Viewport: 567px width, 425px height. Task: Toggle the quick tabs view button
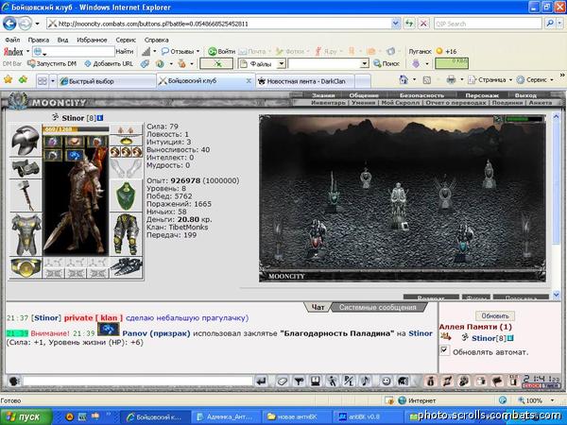coord(43,81)
